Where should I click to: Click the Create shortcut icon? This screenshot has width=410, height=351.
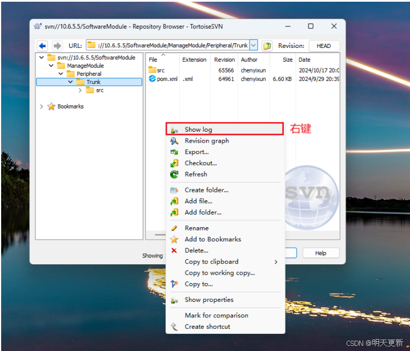point(174,326)
